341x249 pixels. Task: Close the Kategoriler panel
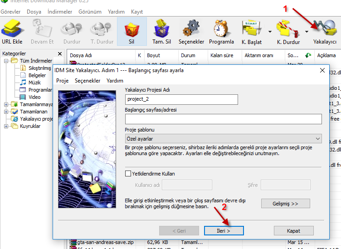coord(60,54)
